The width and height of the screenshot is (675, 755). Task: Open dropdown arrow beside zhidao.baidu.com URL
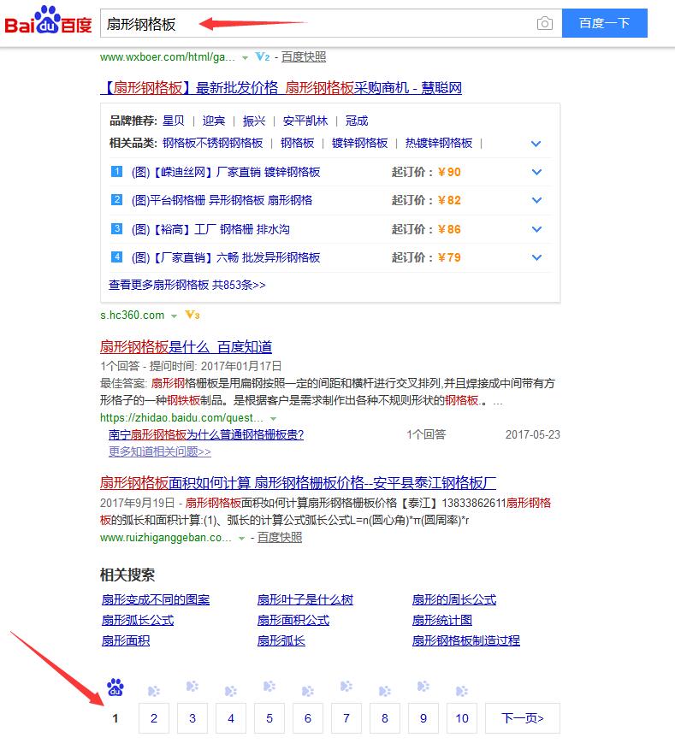click(273, 418)
